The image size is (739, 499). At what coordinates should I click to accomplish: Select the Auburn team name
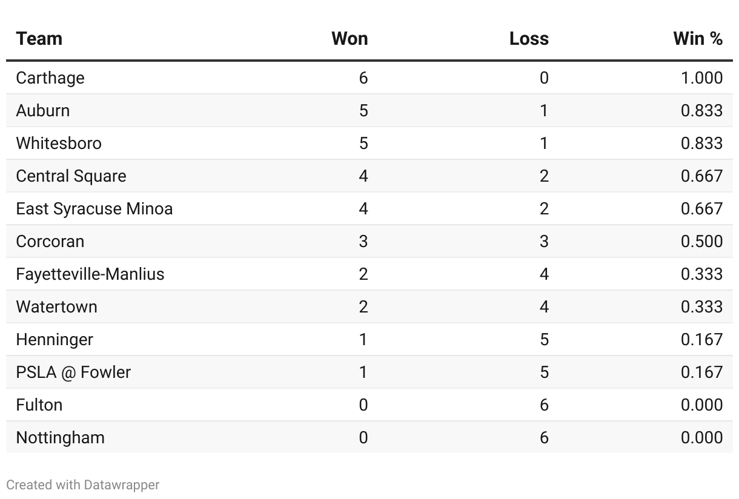(43, 110)
